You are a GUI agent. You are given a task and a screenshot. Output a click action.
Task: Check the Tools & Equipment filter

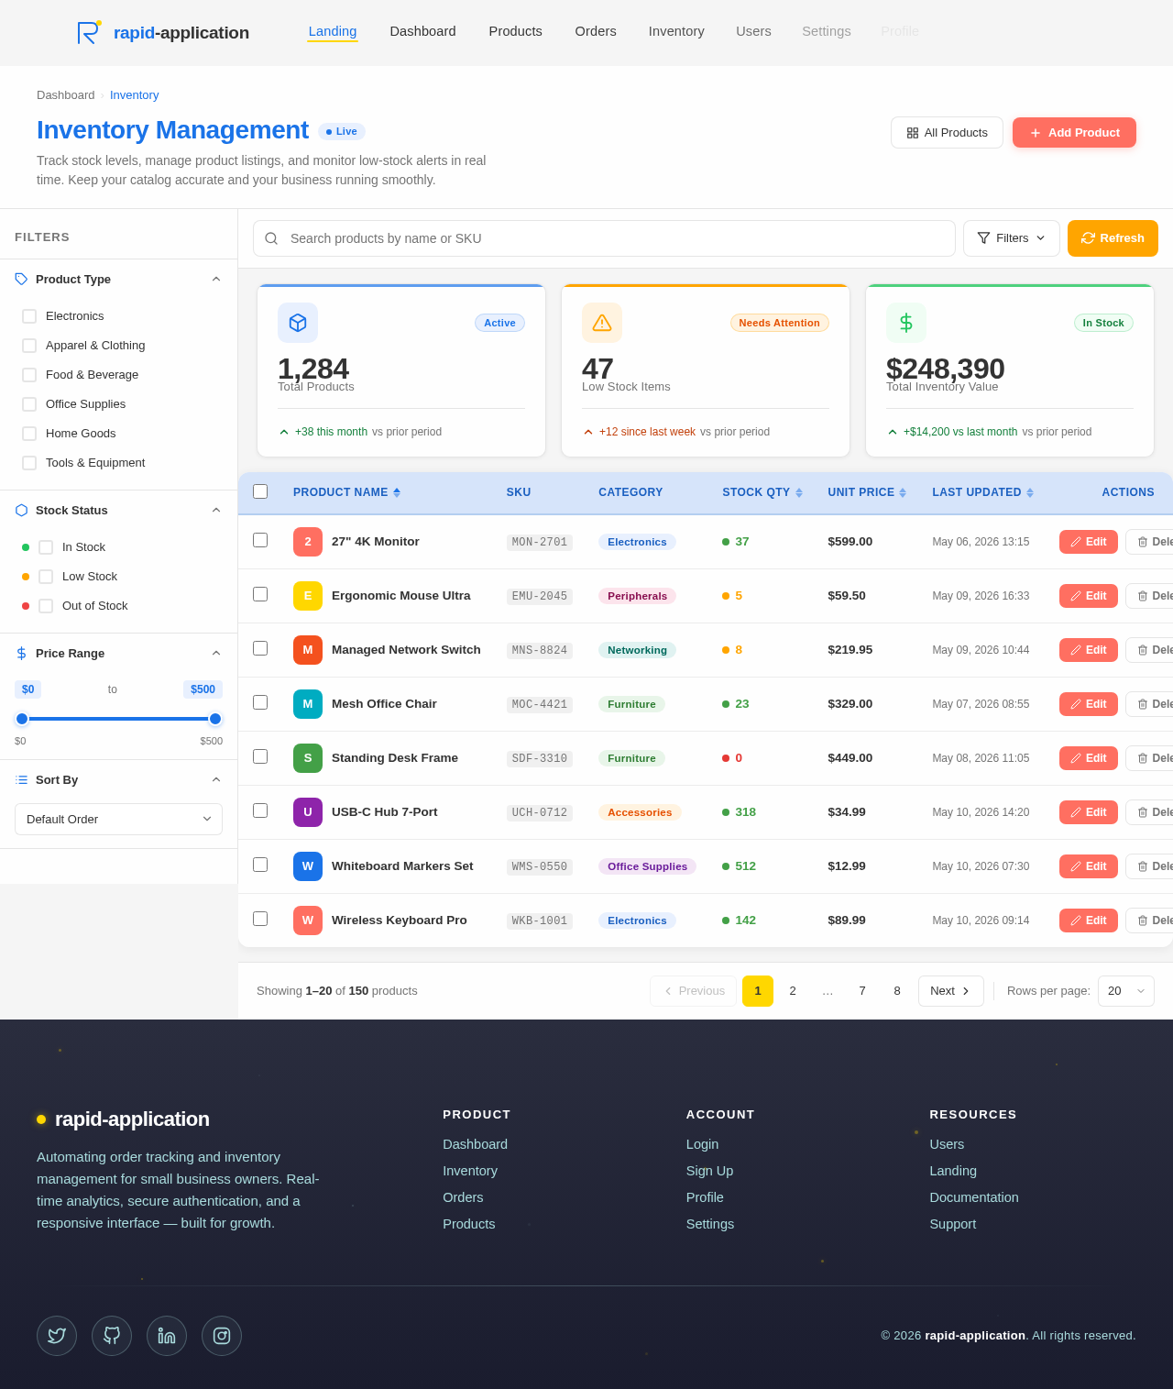[29, 463]
